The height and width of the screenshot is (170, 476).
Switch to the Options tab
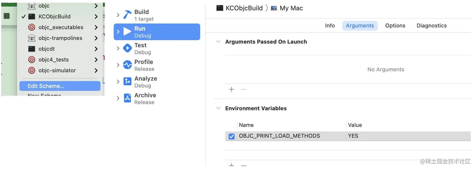pyautogui.click(x=395, y=26)
